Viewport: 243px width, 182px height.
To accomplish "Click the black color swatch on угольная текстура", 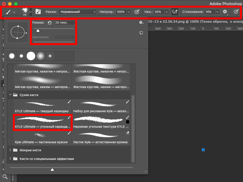I will click(x=128, y=122).
